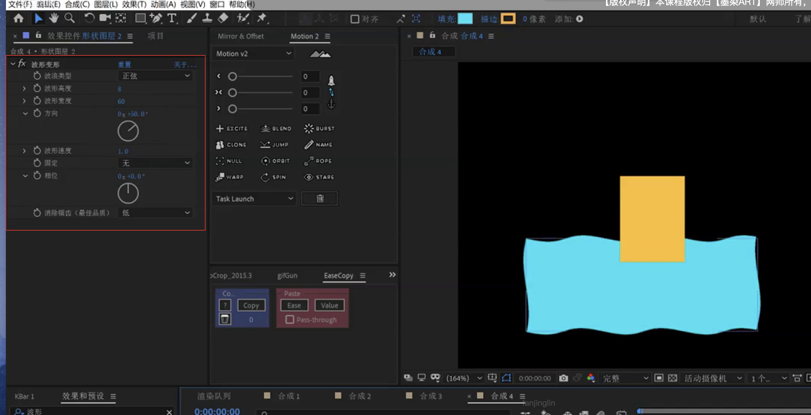Select the Eraser tool
The image size is (811, 415).
pyautogui.click(x=223, y=18)
